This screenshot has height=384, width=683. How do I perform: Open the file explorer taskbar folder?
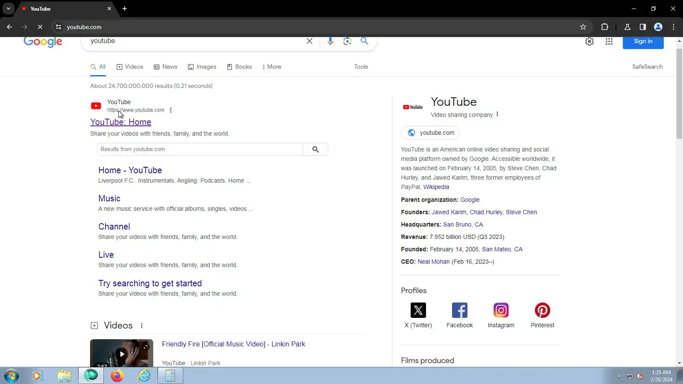click(x=64, y=376)
